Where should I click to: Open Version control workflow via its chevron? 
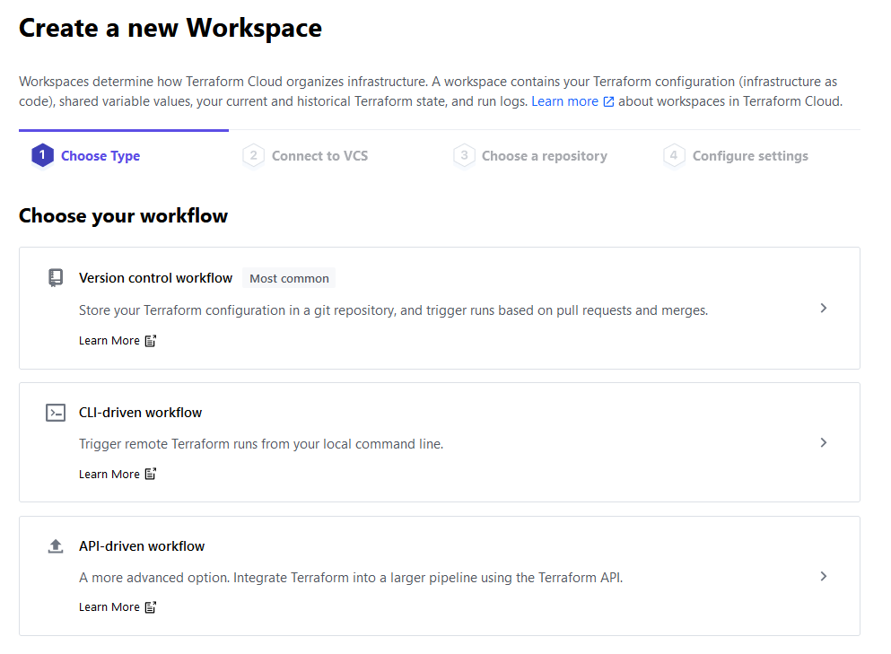(x=824, y=308)
